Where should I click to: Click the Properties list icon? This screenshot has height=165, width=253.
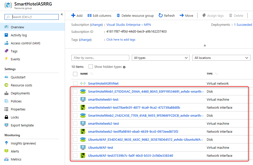click(x=6, y=109)
